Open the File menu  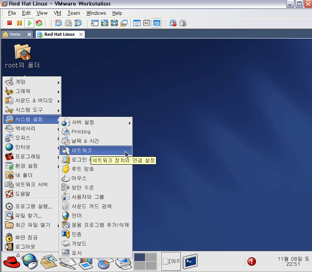tap(12, 13)
